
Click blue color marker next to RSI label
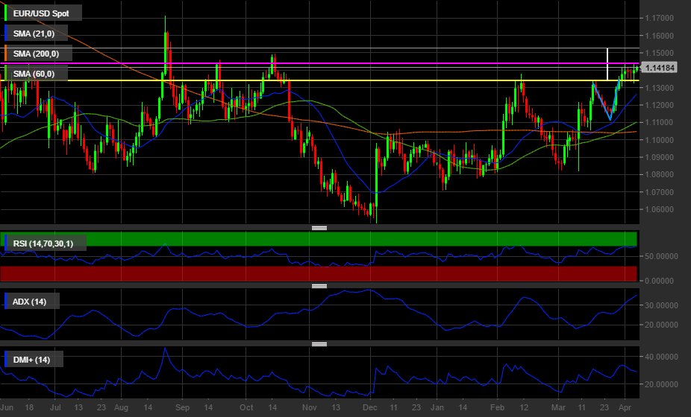coord(6,243)
